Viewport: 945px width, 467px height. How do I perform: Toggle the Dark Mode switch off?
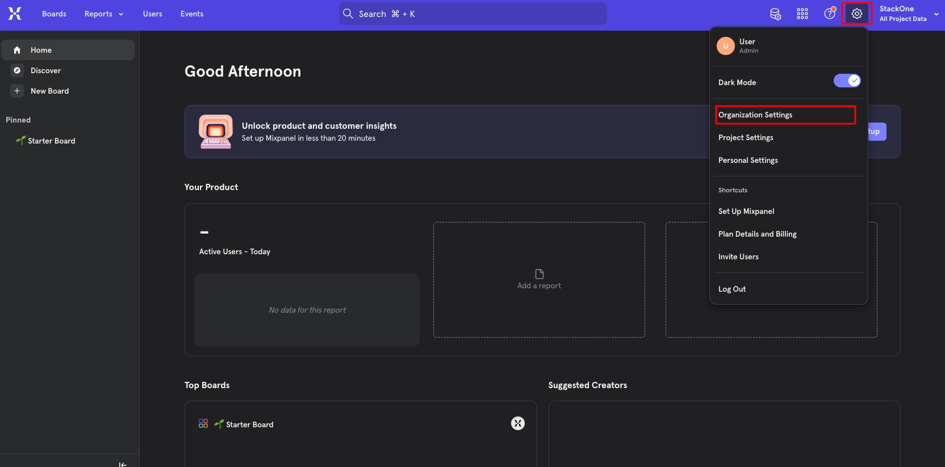point(847,81)
